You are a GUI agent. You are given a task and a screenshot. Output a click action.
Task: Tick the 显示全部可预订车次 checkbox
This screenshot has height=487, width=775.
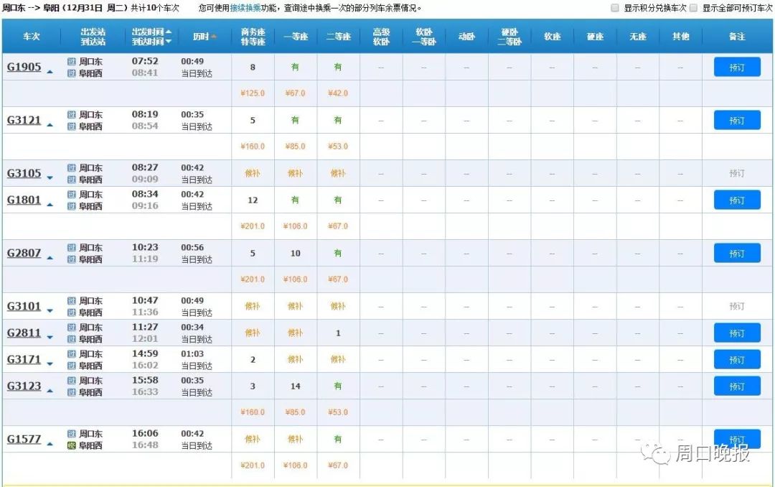pyautogui.click(x=693, y=8)
